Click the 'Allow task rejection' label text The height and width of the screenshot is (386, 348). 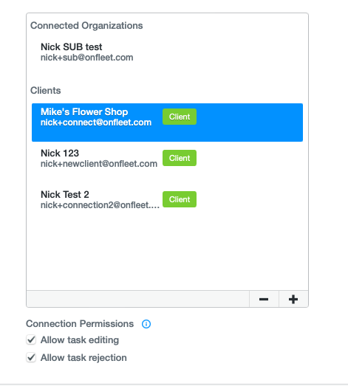(x=83, y=358)
